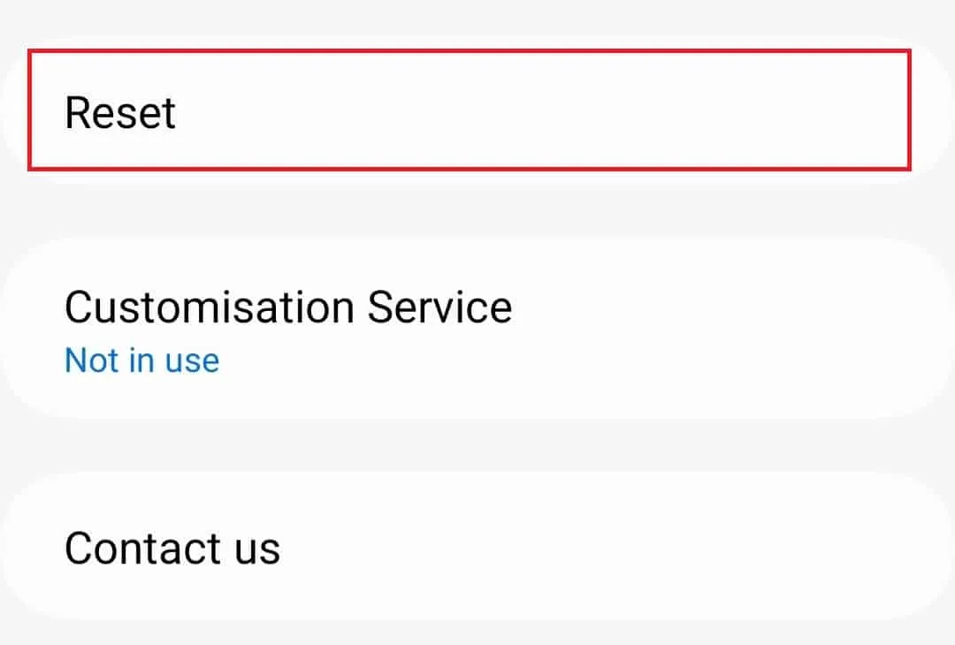Open the Contact us entry
Viewport: 955px width, 645px height.
click(x=477, y=547)
